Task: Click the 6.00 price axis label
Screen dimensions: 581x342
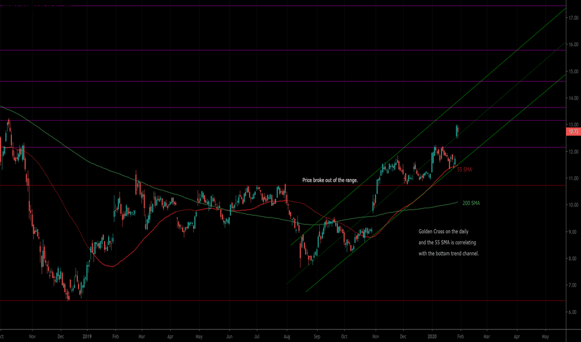Action: (574, 312)
